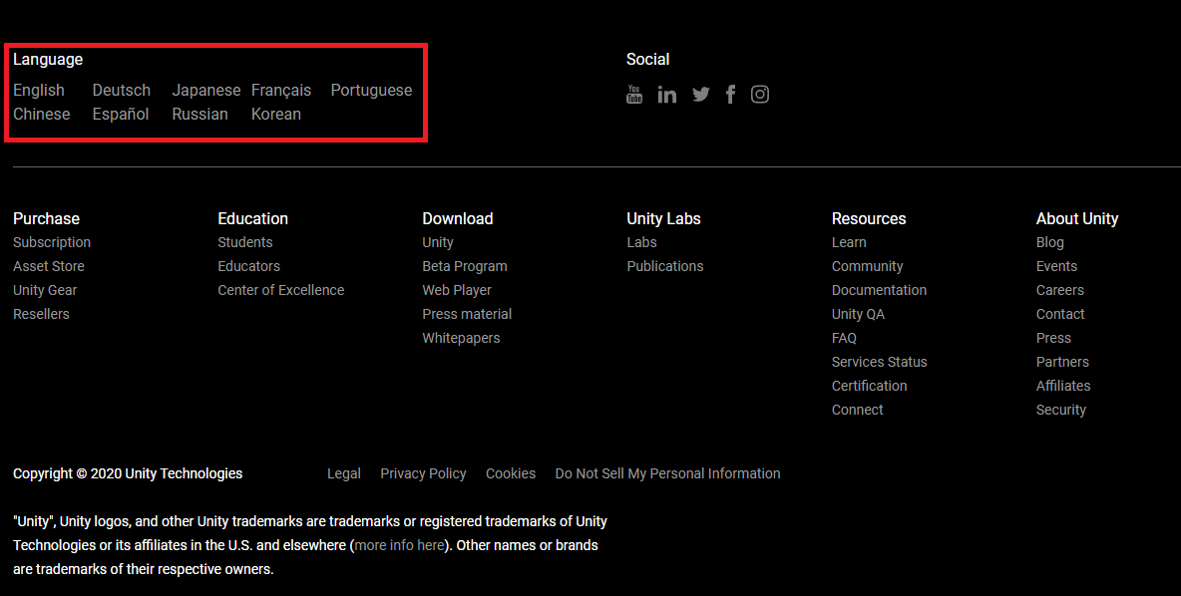The height and width of the screenshot is (596, 1181).
Task: Choose Japanese language
Action: 205,91
